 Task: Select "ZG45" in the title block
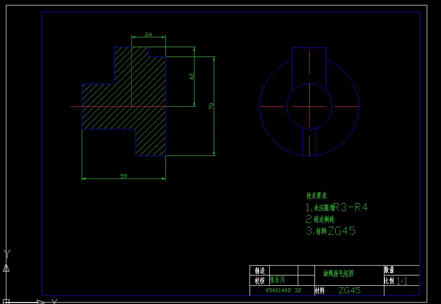[x=349, y=290]
